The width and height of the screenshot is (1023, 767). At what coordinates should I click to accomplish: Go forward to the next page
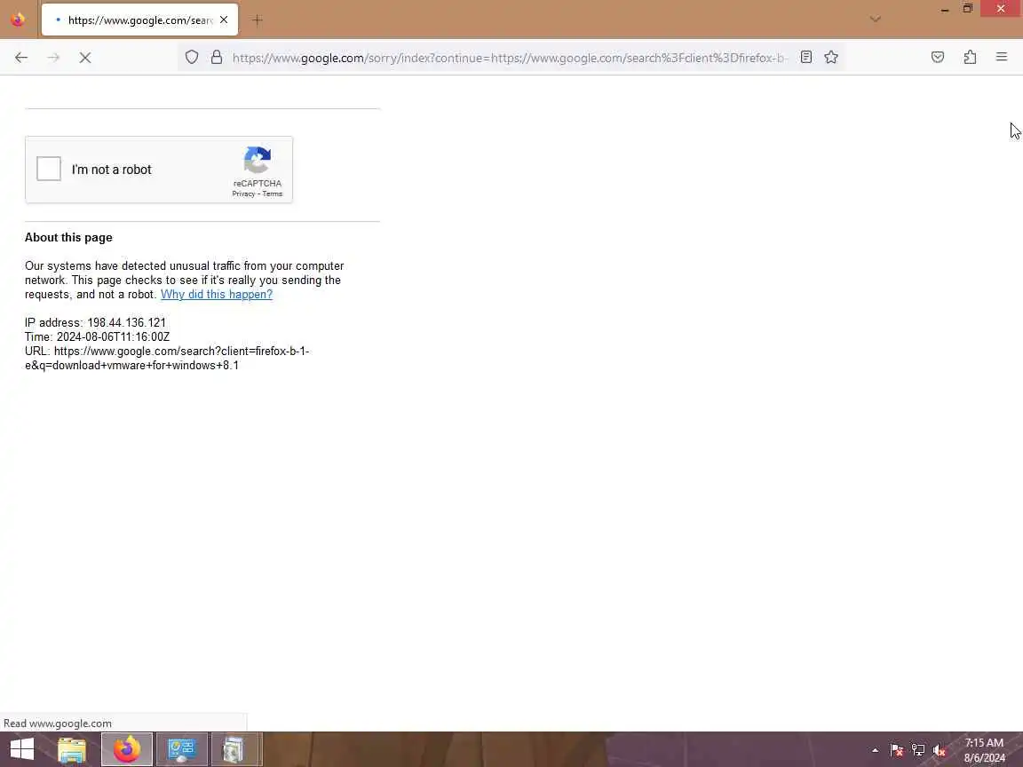pos(53,58)
